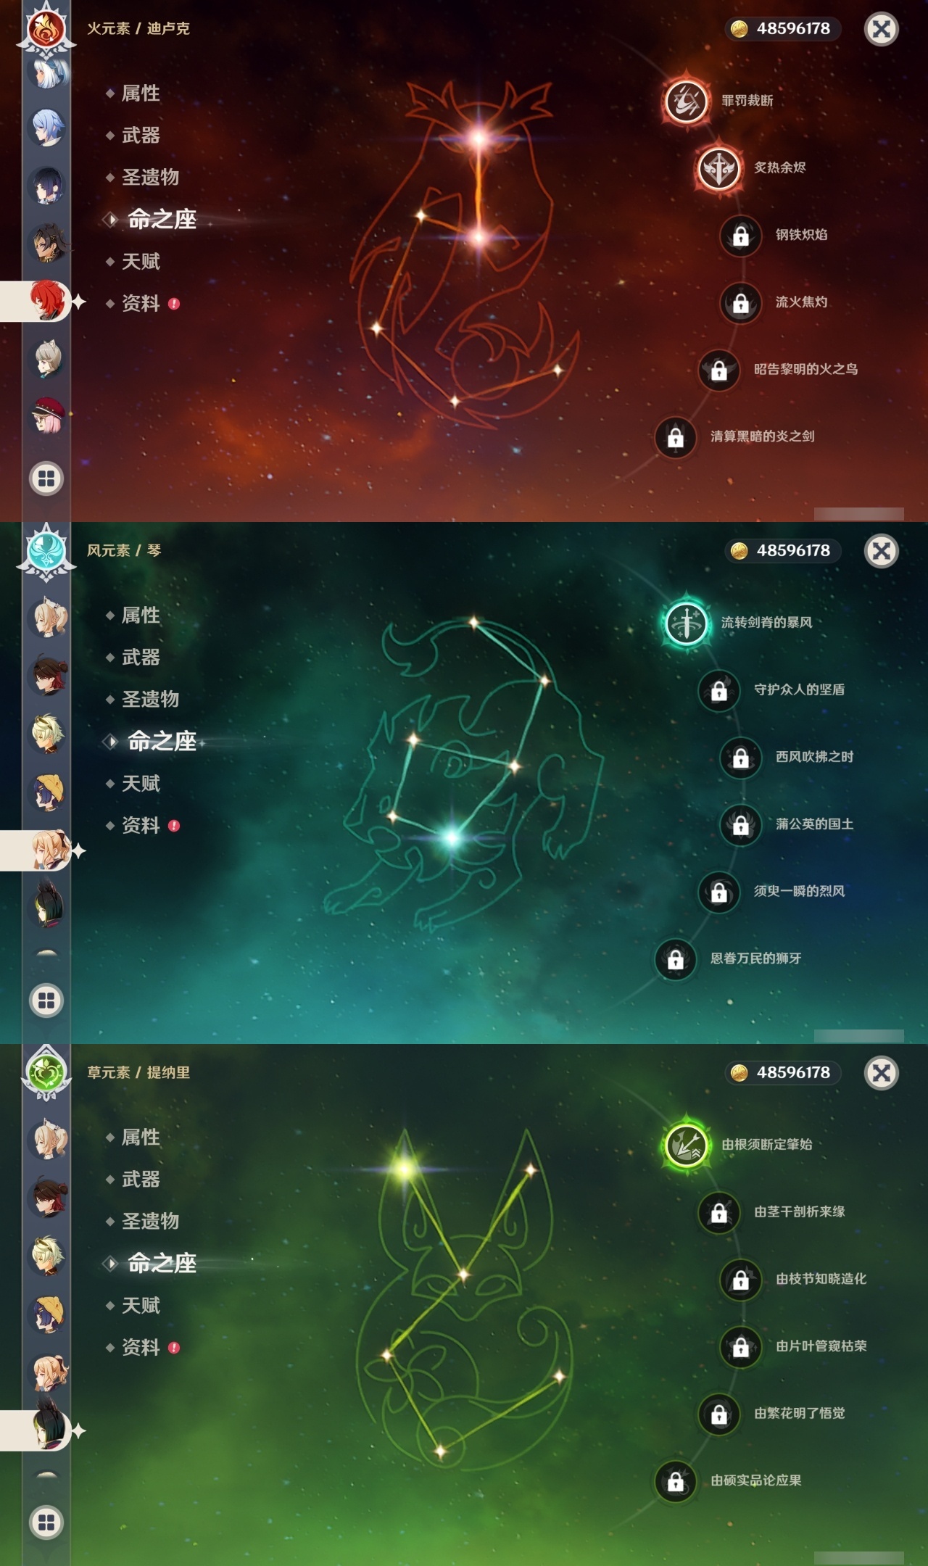Select 武器 in 提纳里 panel
The height and width of the screenshot is (1566, 928).
[x=141, y=1180]
